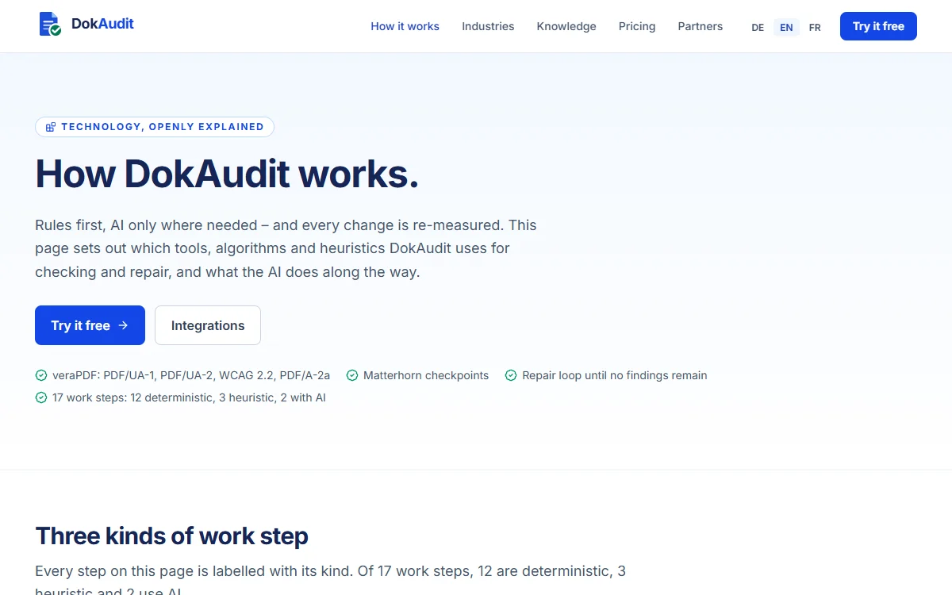Viewport: 952px width, 595px height.
Task: Go to the Industries menu item
Action: 488,26
